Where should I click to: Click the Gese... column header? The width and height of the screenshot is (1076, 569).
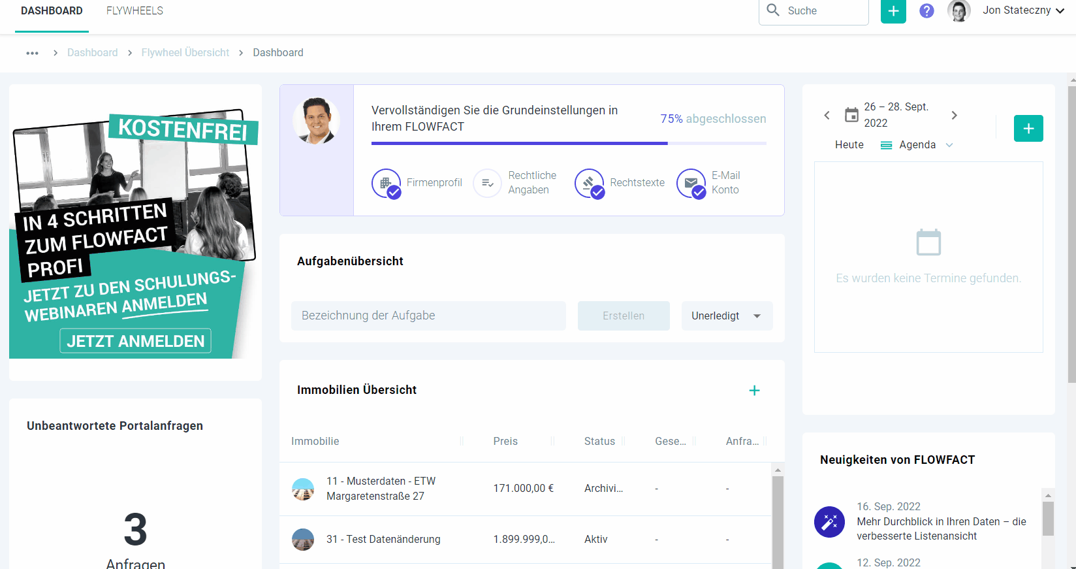[671, 442]
